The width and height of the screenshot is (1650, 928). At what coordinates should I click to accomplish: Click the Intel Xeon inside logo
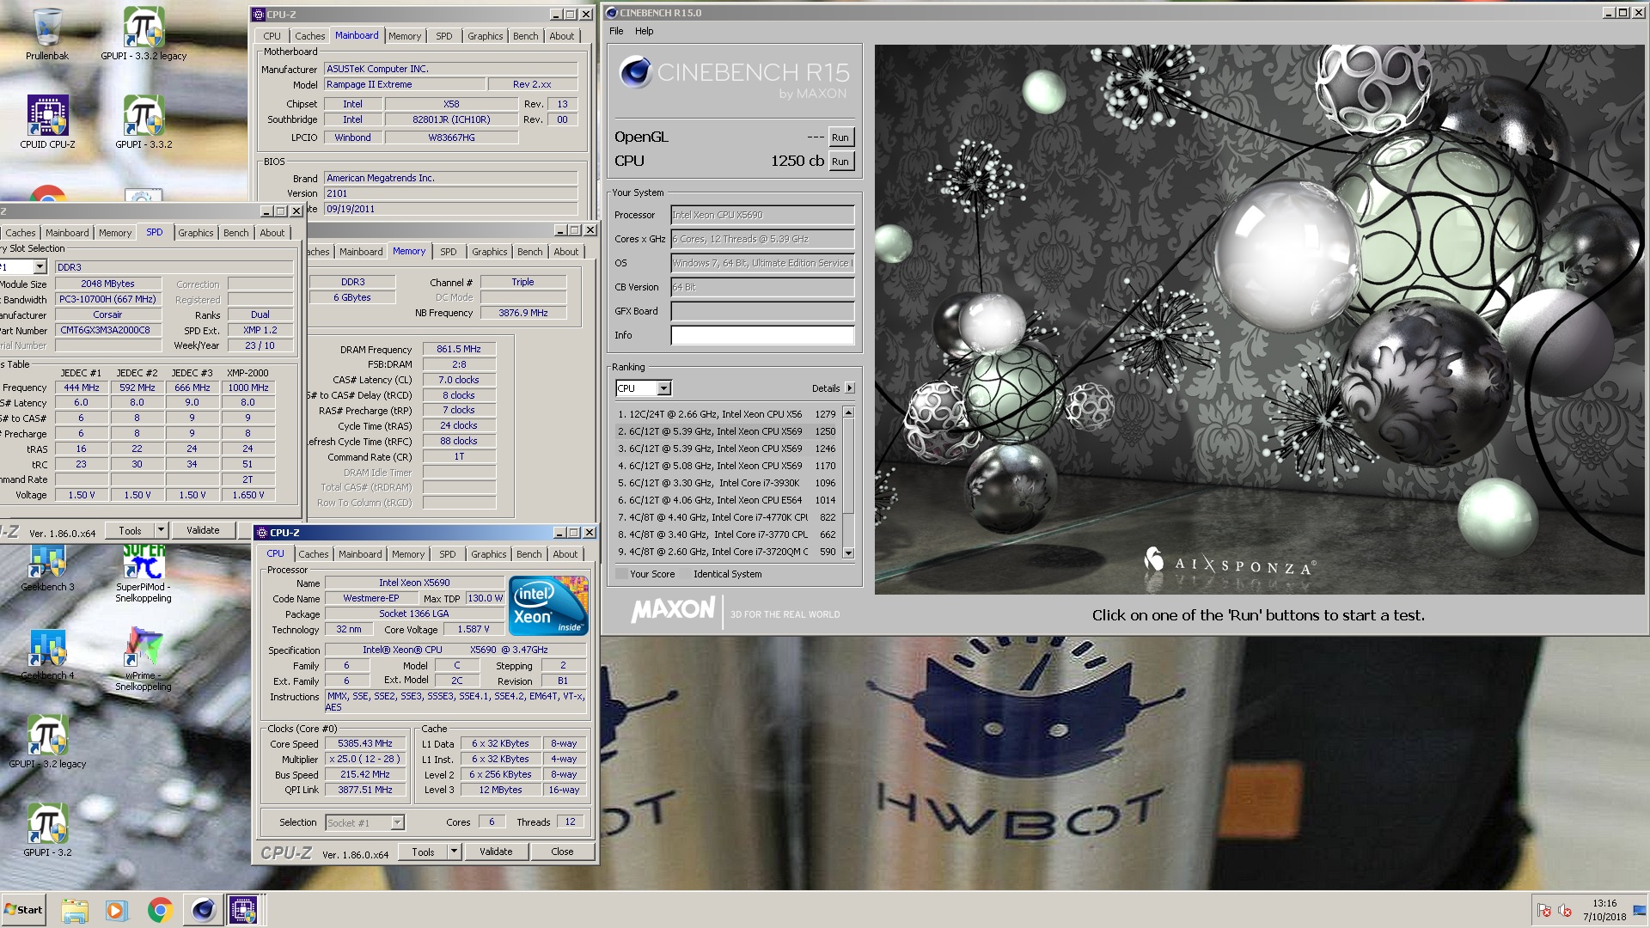[549, 605]
